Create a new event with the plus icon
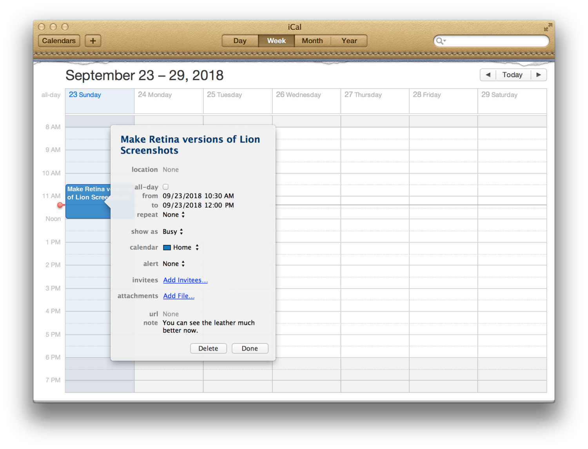This screenshot has height=449, width=588. pyautogui.click(x=93, y=41)
